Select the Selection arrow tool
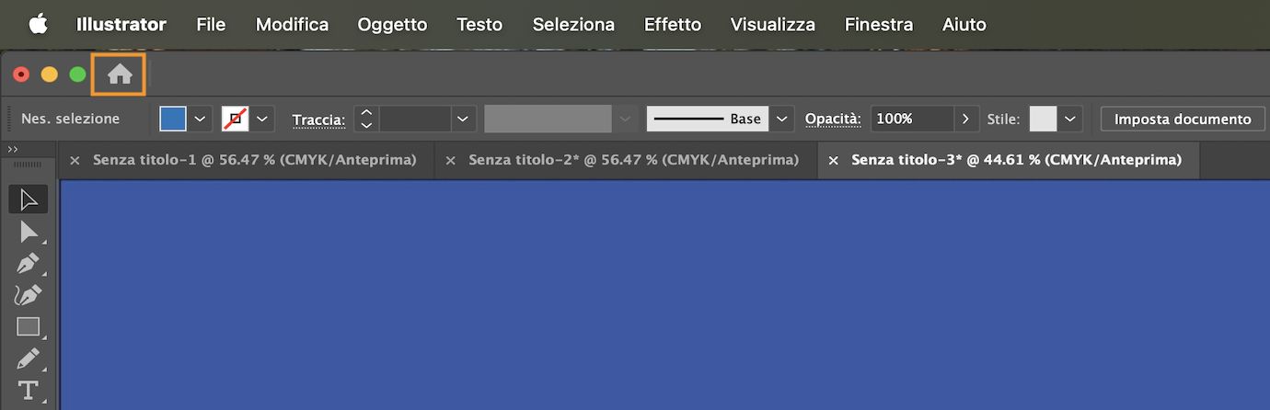Image resolution: width=1270 pixels, height=410 pixels. (29, 199)
